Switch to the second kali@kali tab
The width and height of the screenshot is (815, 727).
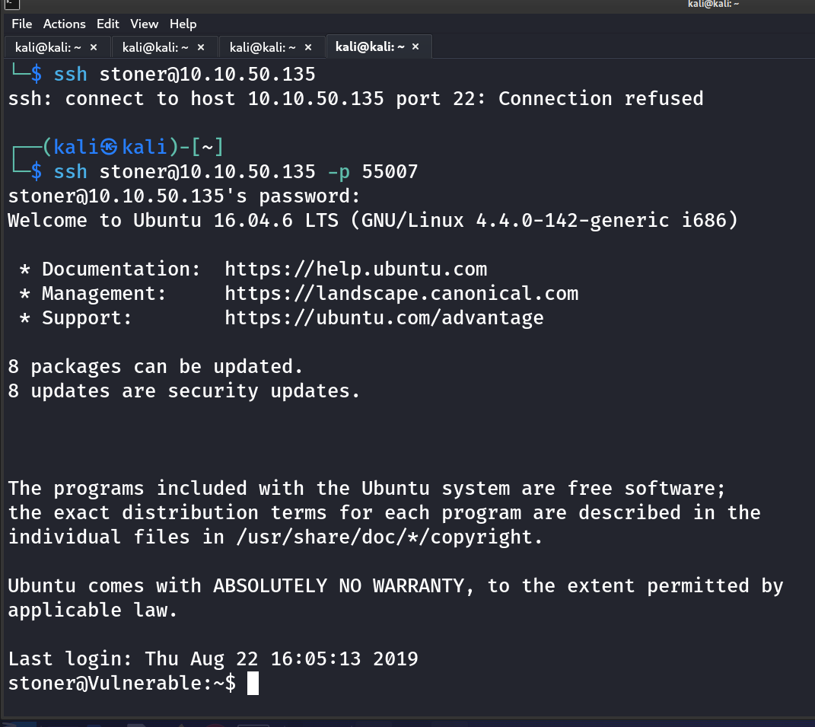coord(156,47)
